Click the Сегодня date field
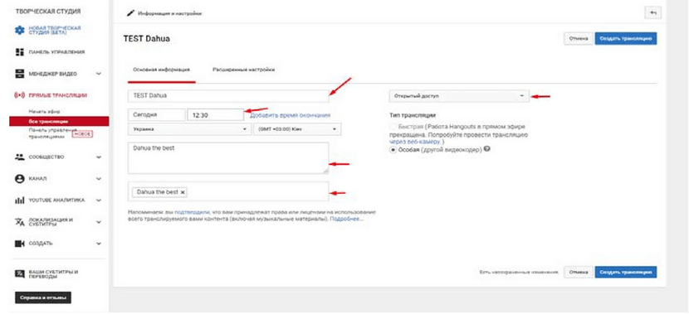This screenshot has width=689, height=314. (156, 115)
